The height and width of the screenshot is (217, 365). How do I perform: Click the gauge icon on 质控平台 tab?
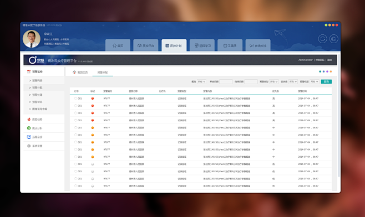click(139, 45)
